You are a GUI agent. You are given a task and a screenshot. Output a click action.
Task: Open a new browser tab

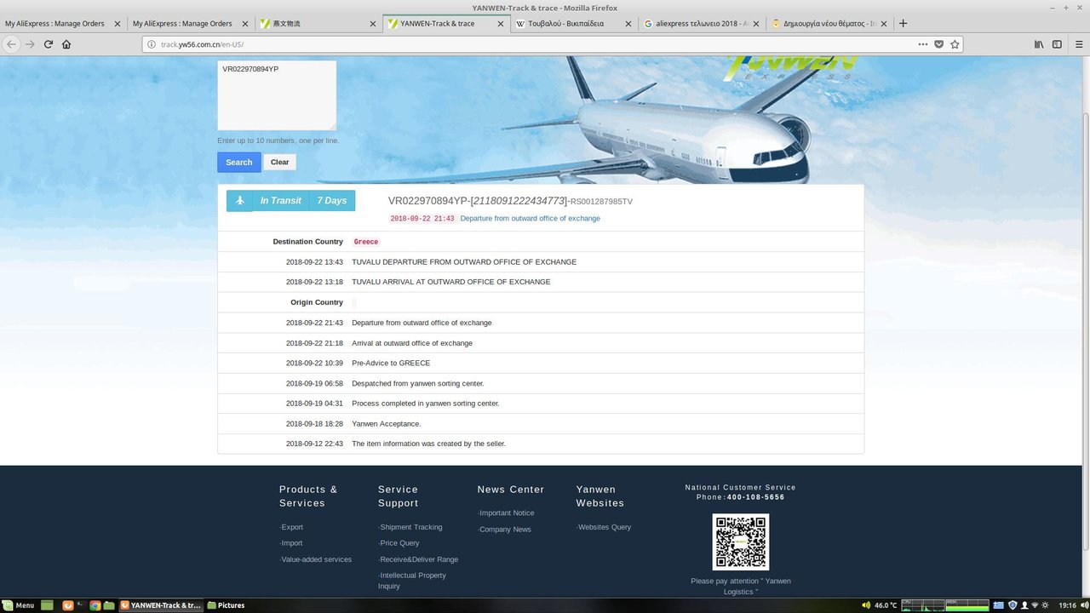(x=904, y=24)
